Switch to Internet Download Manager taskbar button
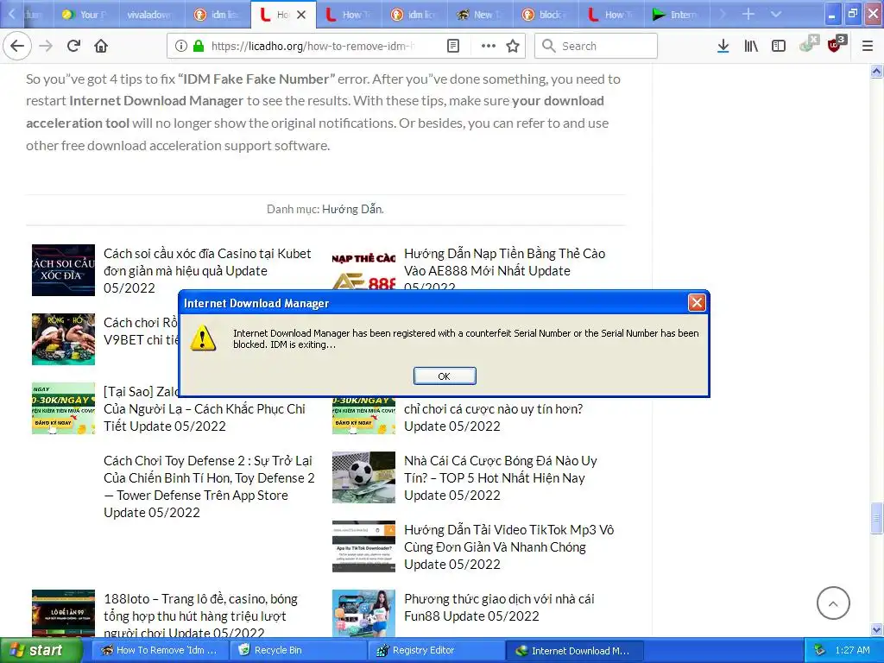Screen dimensions: 884x663 (573, 651)
